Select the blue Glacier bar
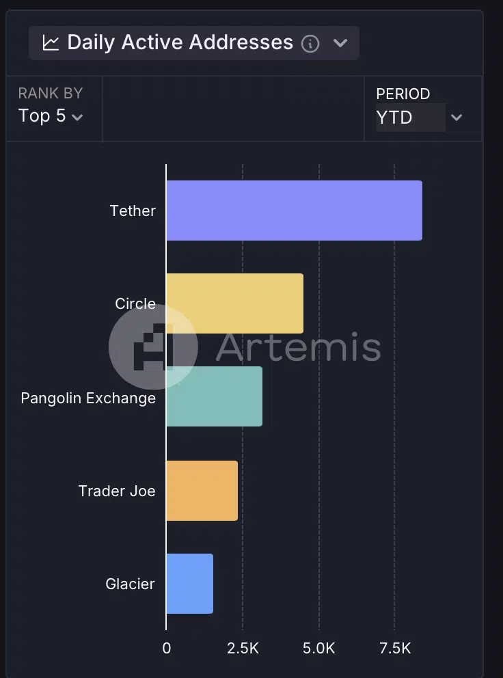This screenshot has width=503, height=678. (190, 584)
